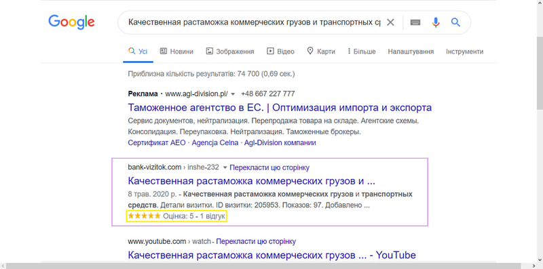The height and width of the screenshot is (269, 543).
Task: Open the Відео tab
Action: pos(280,51)
